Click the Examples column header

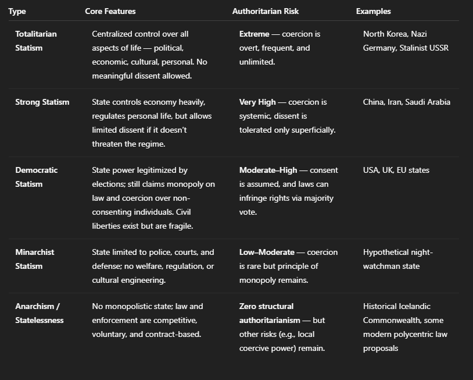[x=373, y=11]
